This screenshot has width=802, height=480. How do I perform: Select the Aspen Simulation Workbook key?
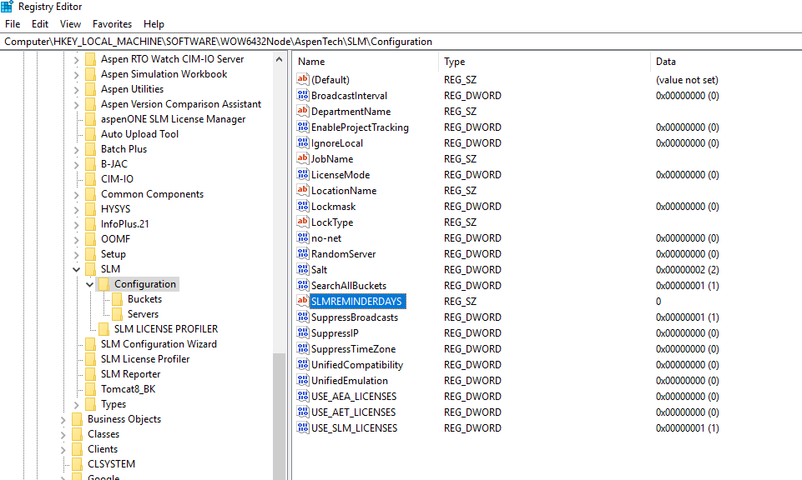coord(164,74)
